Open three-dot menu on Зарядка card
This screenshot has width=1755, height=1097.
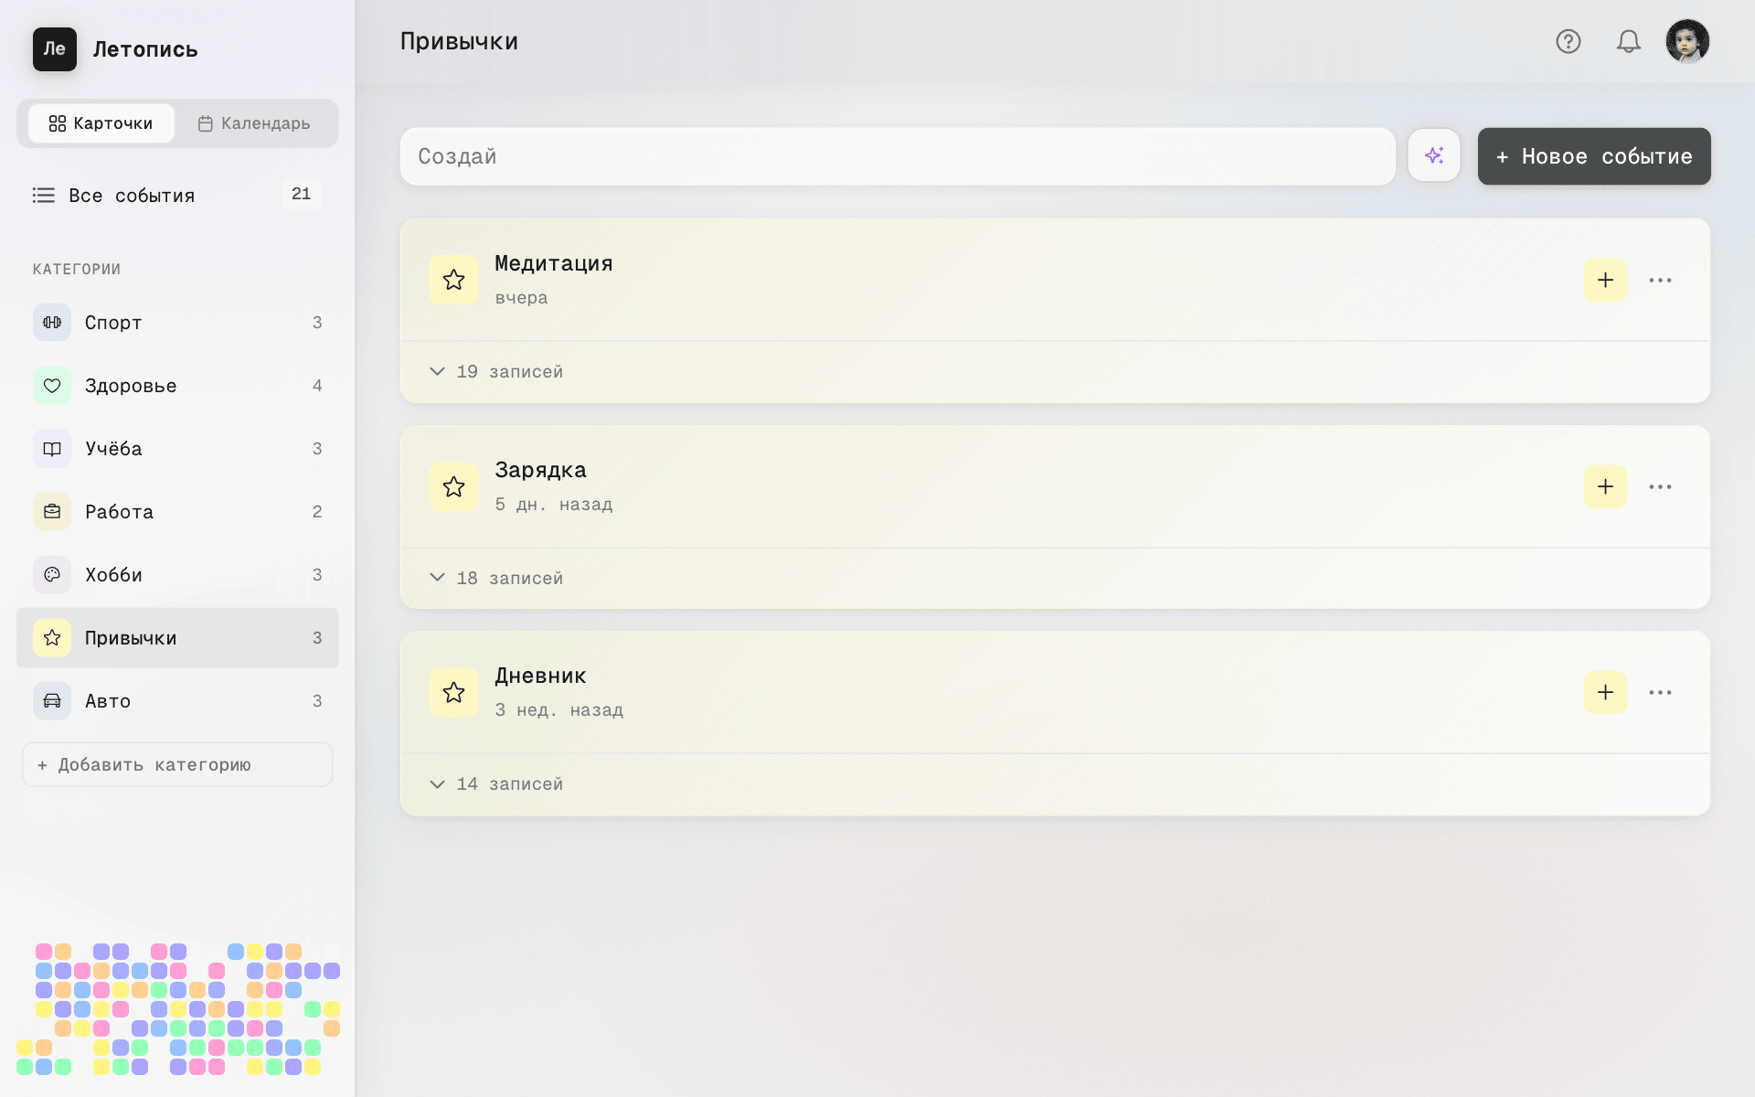(x=1660, y=486)
